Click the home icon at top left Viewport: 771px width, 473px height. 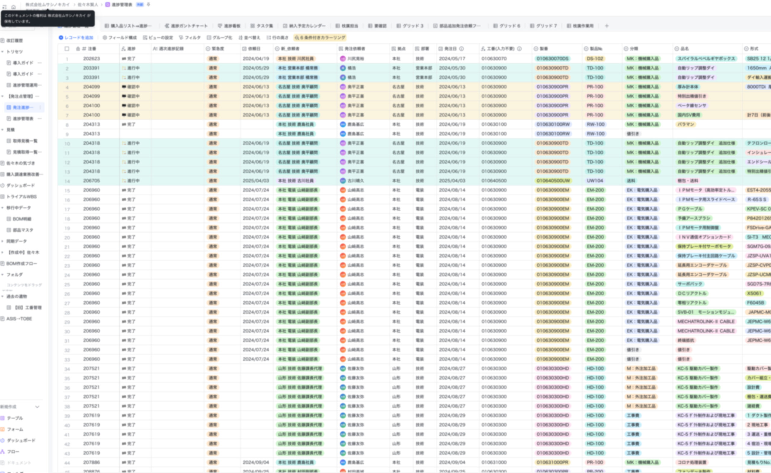(14, 7)
